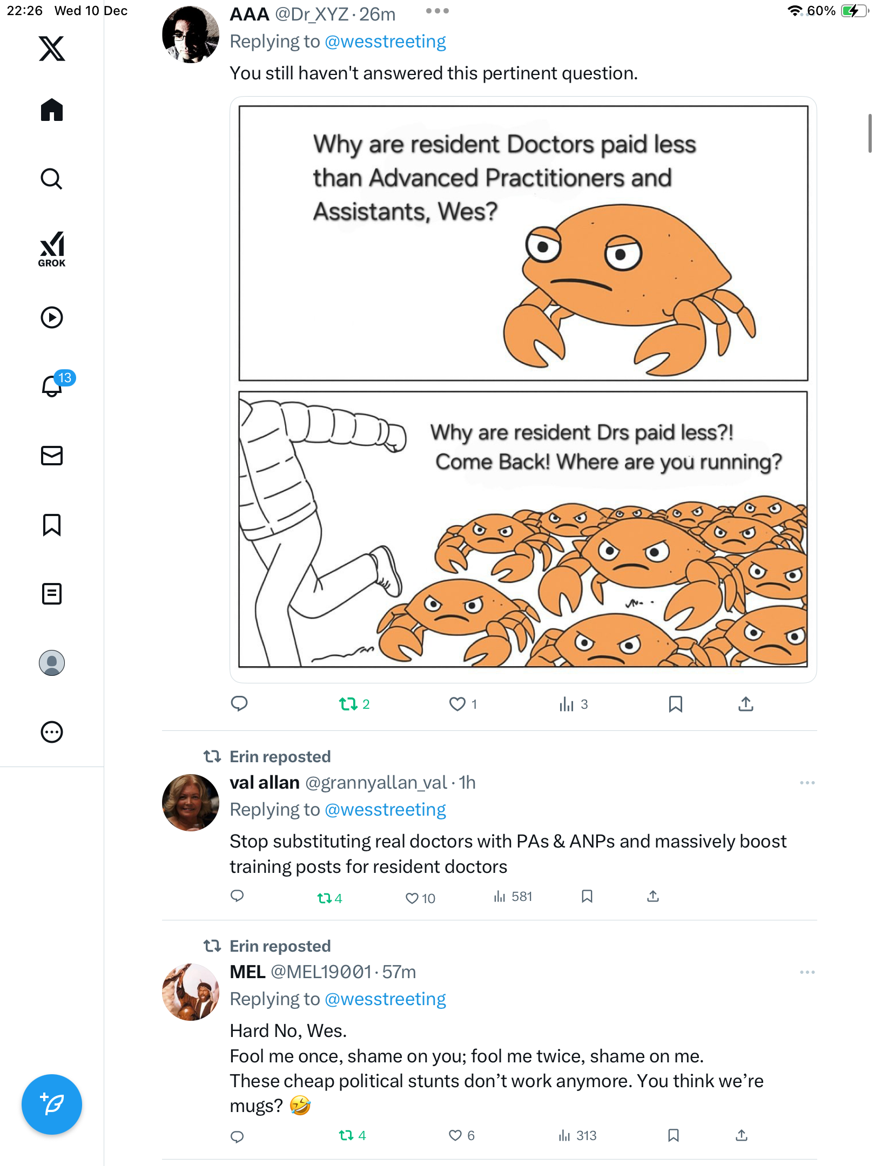
Task: Tap the blue compose post button
Action: pos(52,1104)
